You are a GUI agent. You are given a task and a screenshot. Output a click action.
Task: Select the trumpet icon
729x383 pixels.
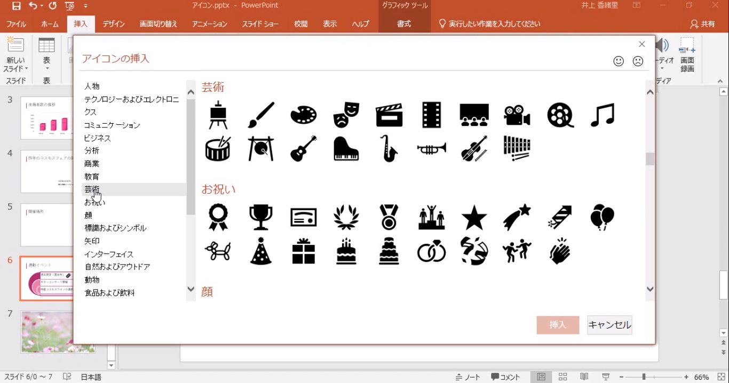coord(432,148)
